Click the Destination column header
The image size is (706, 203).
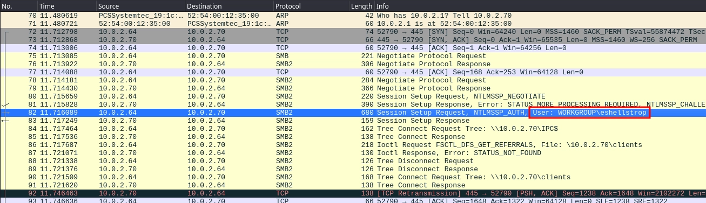(x=228, y=6)
